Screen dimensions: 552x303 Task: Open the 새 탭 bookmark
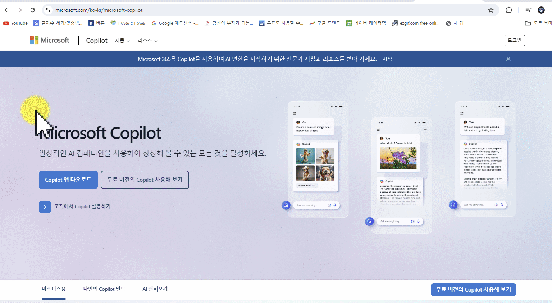[455, 23]
